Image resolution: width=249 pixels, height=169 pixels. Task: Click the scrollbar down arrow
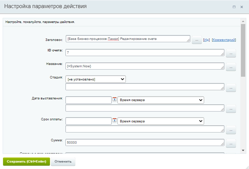(243, 150)
